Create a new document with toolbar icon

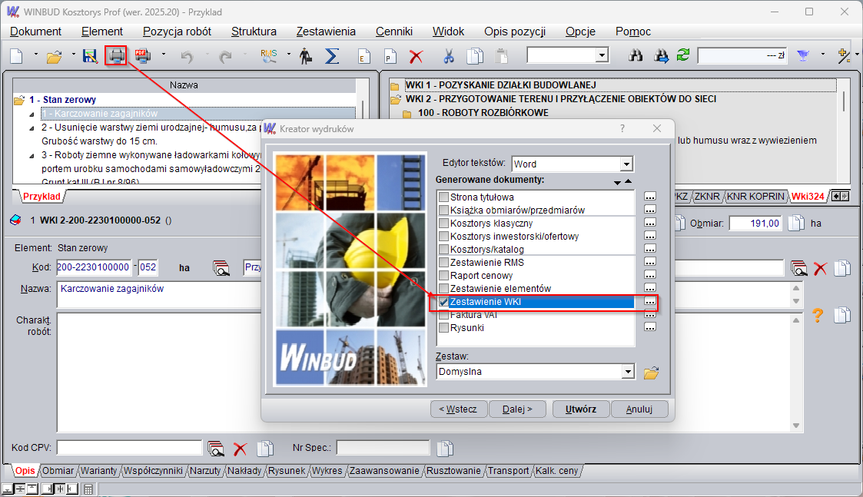coord(16,55)
